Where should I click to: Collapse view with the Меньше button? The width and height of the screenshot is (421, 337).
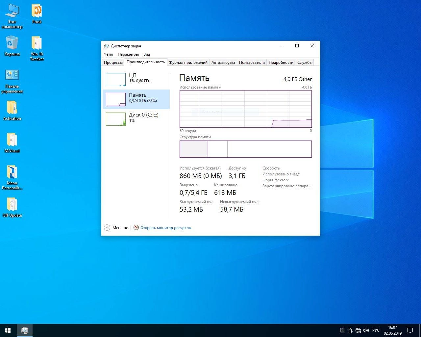[116, 227]
